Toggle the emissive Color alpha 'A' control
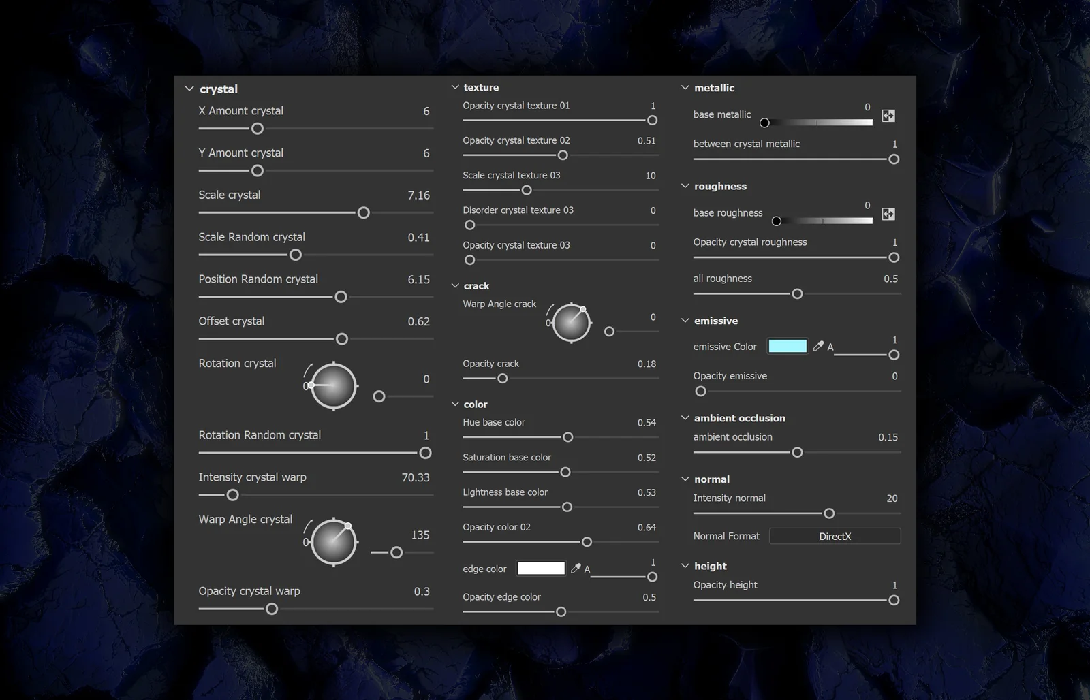The image size is (1090, 700). click(x=830, y=347)
